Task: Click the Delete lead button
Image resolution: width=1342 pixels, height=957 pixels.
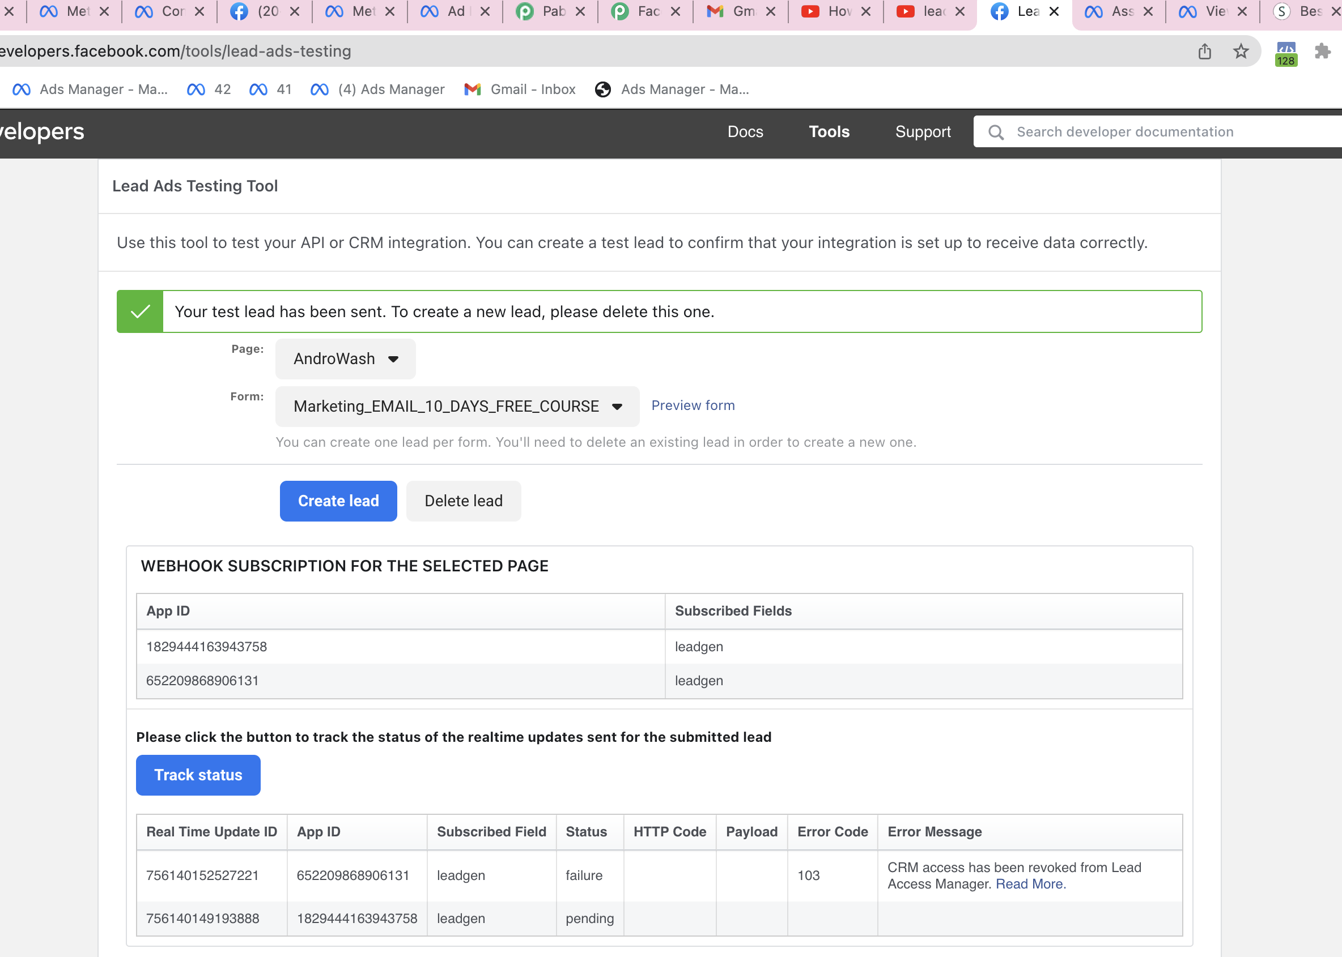Action: (x=463, y=500)
